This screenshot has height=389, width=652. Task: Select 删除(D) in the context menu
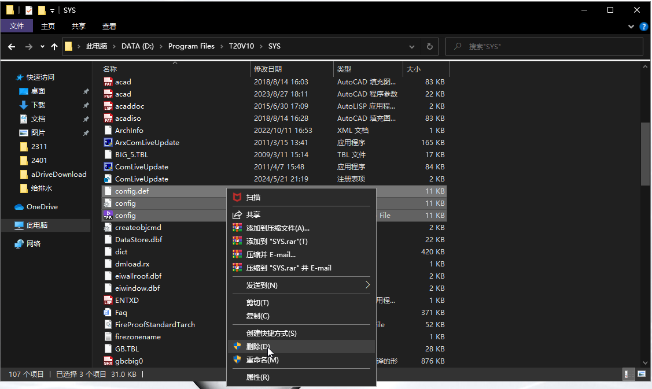(x=258, y=346)
